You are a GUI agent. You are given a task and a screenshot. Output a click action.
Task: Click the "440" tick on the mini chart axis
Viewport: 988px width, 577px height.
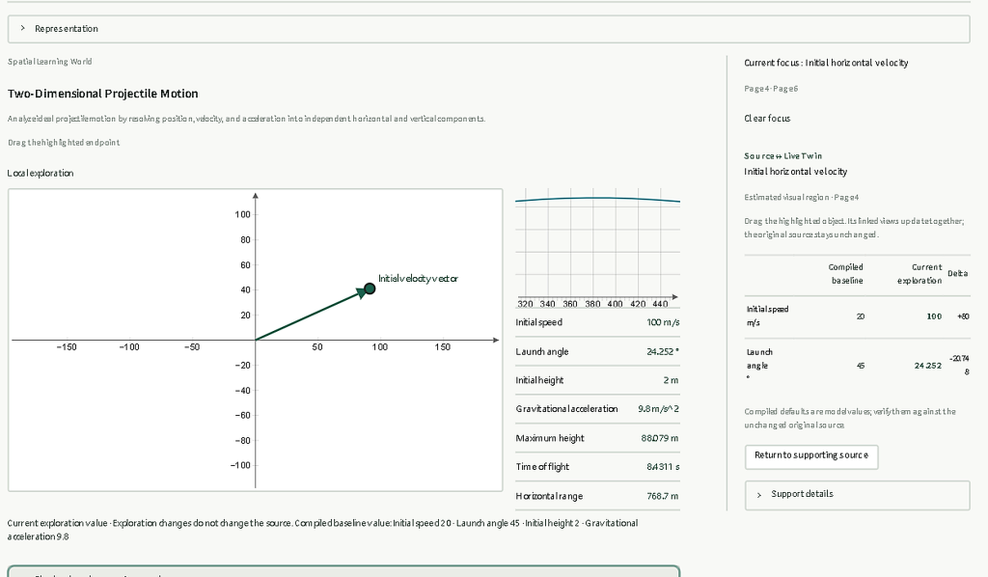click(x=660, y=304)
